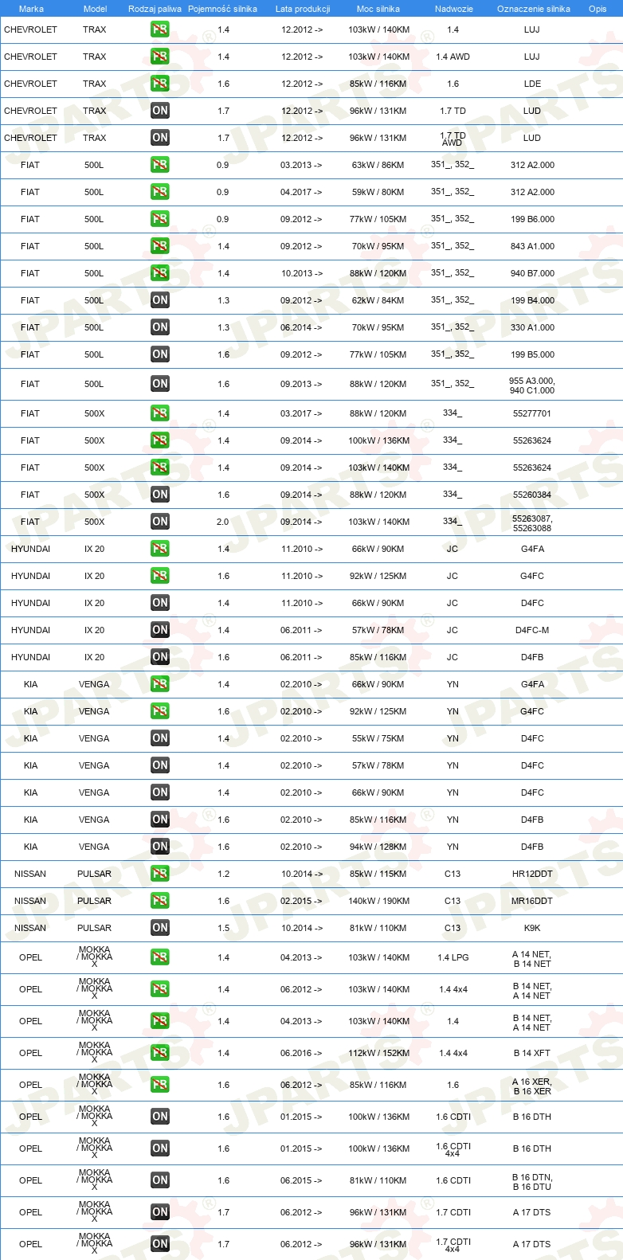Viewport: 623px width, 1260px height.
Task: Click diesel ON icon in Fiat 500L 330 A1.000 row
Action: coord(160,327)
